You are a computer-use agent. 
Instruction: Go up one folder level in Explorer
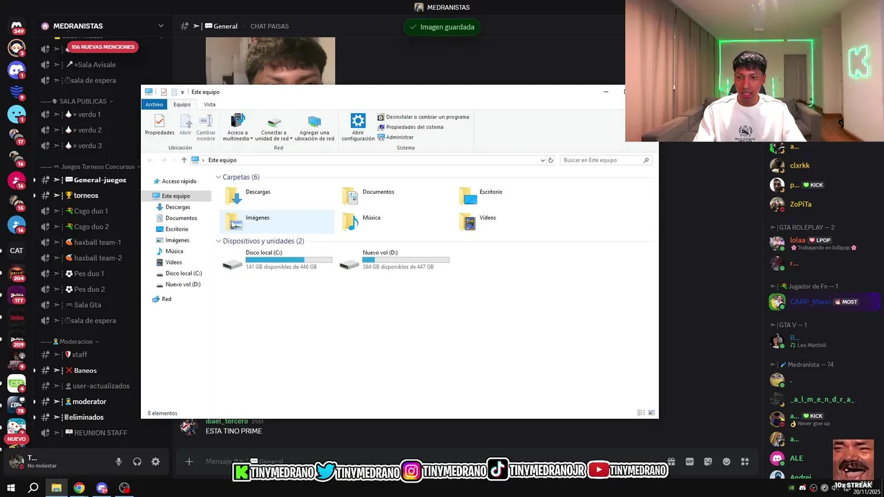point(184,160)
